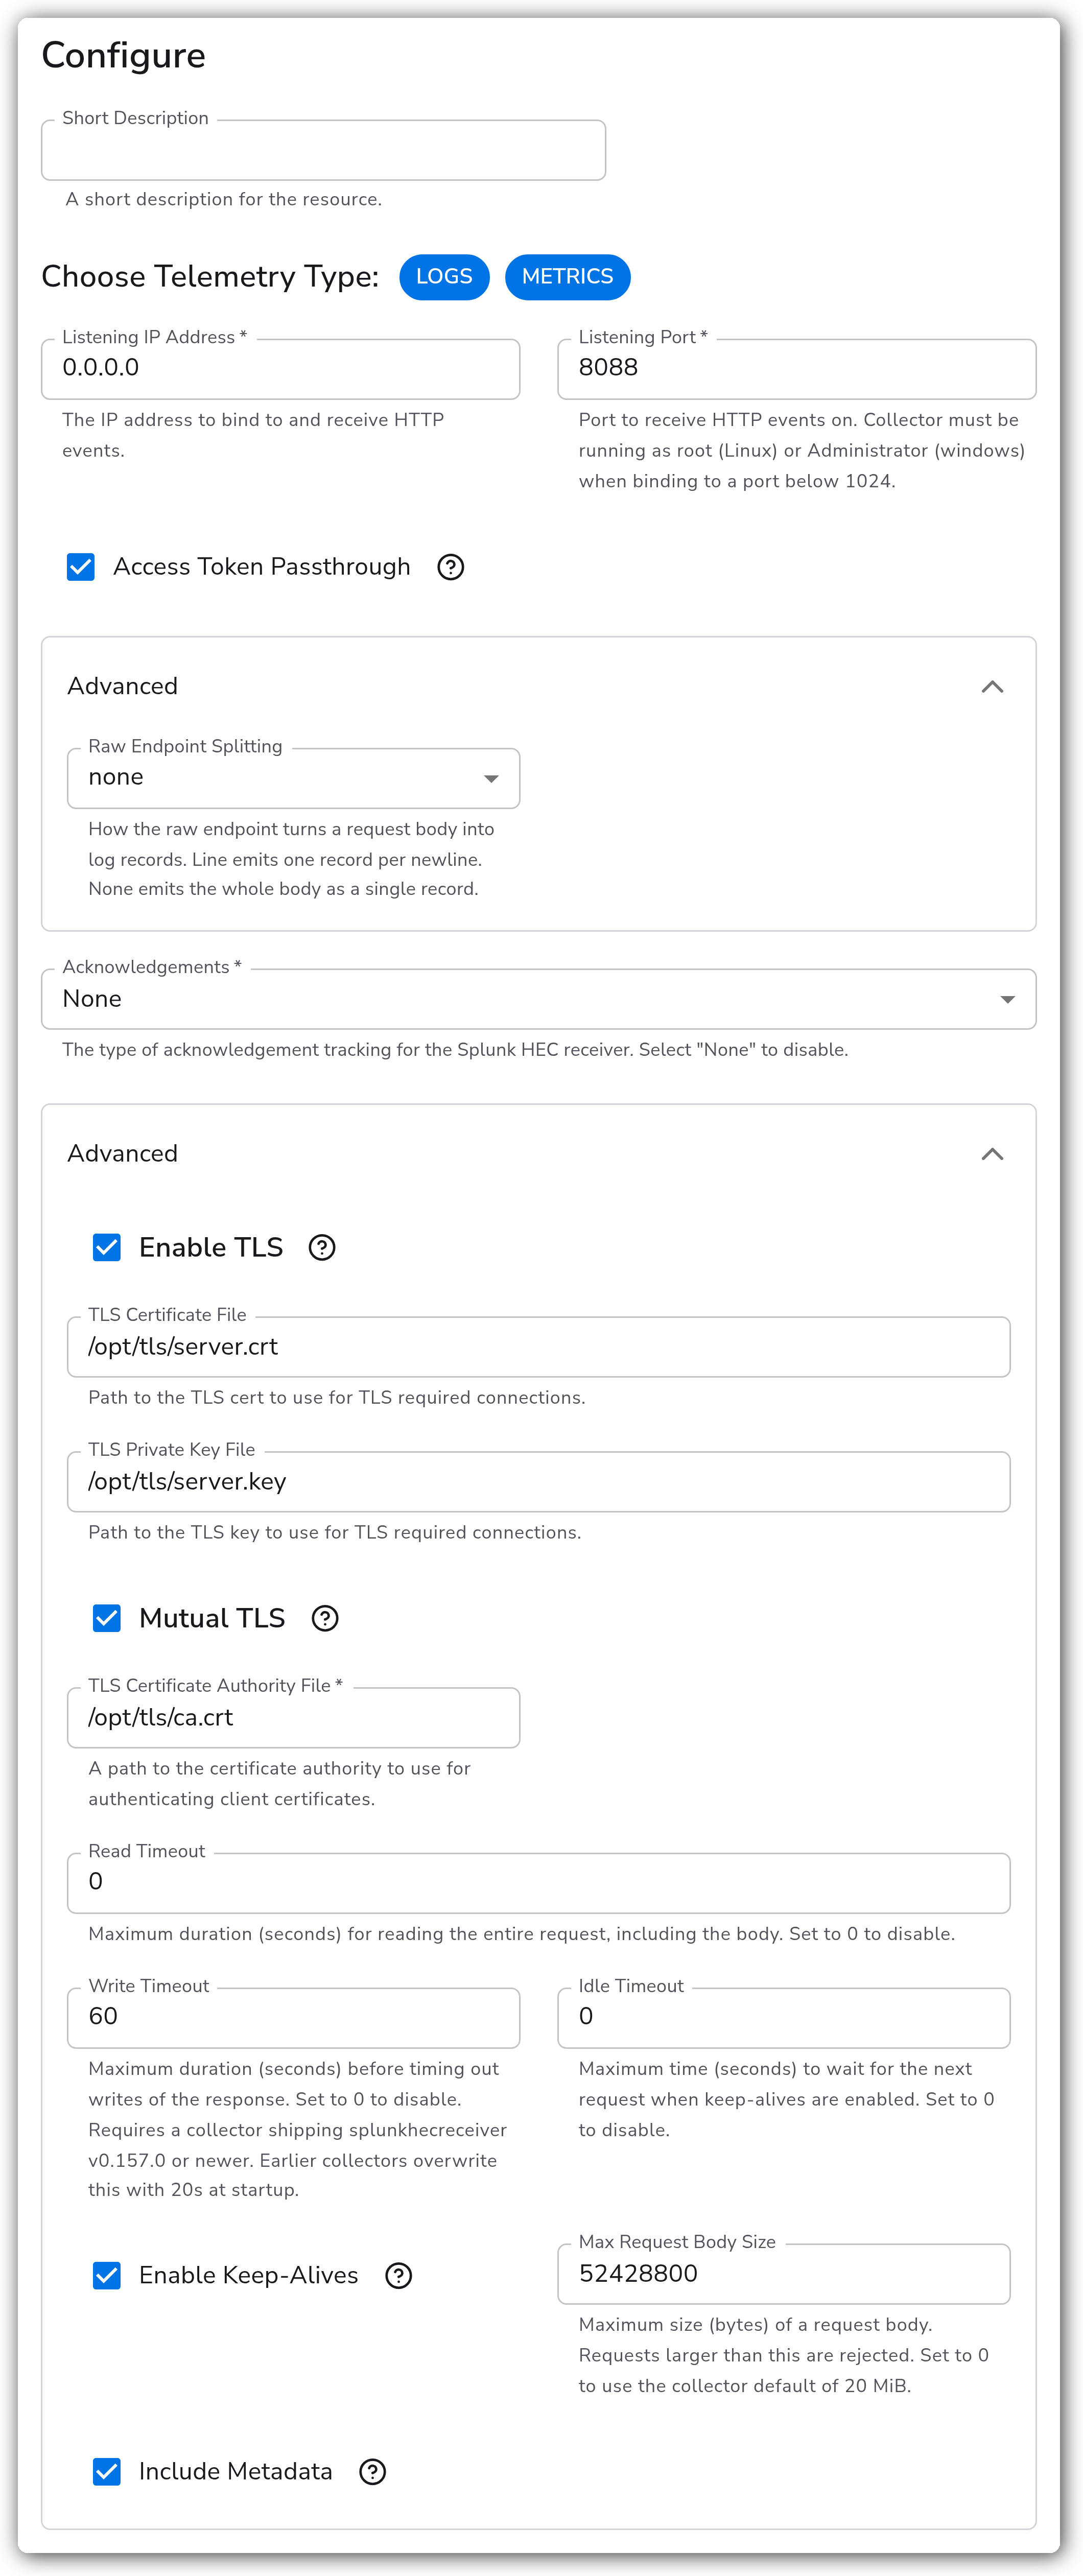Click the Configure heading text
The width and height of the screenshot is (1083, 2576).
coord(123,56)
